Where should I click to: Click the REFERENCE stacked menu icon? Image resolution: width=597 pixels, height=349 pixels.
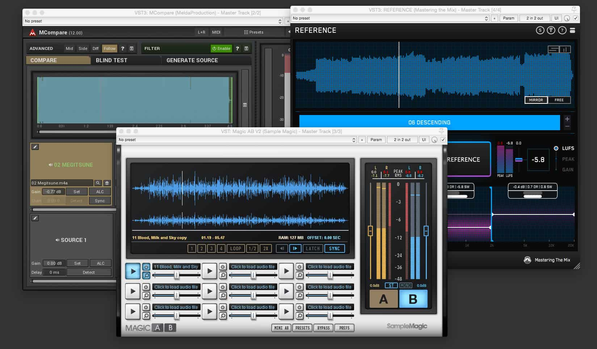tap(572, 30)
